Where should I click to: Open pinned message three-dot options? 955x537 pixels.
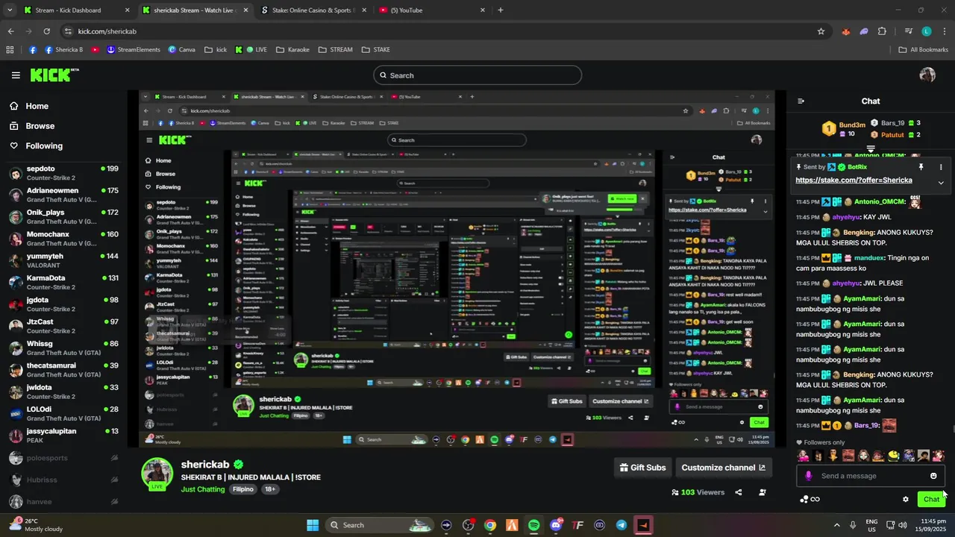point(941,167)
